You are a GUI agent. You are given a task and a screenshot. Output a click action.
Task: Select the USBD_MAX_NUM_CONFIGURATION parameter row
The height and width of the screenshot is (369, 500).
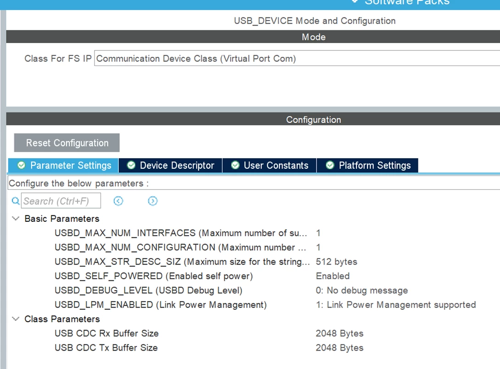pos(254,247)
